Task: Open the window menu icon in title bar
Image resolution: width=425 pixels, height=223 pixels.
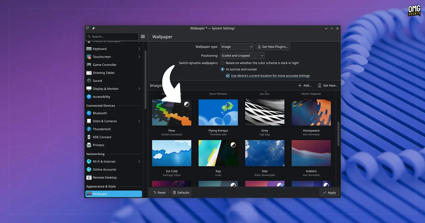Action: click(88, 28)
